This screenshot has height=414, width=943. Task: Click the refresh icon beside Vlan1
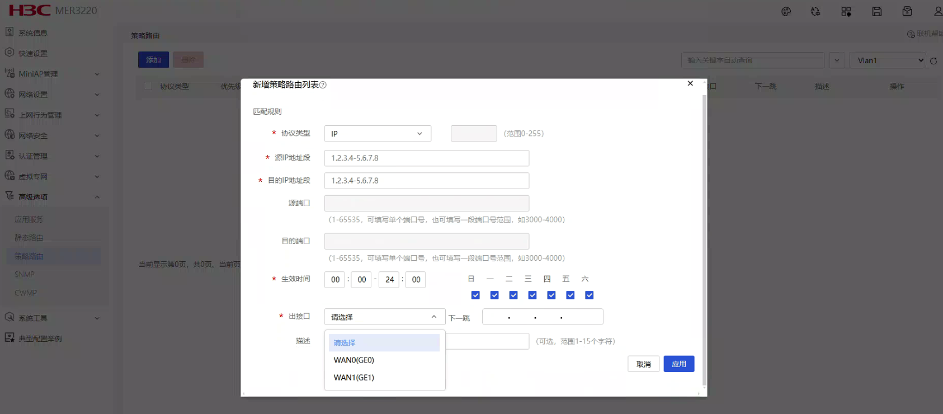[x=933, y=61]
